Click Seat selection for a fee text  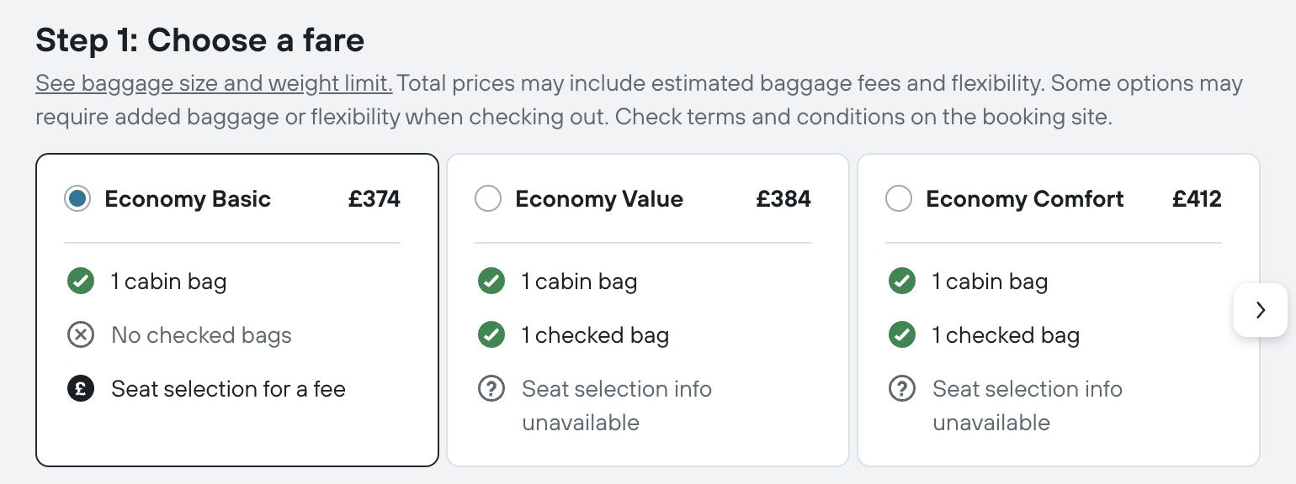[x=229, y=389]
